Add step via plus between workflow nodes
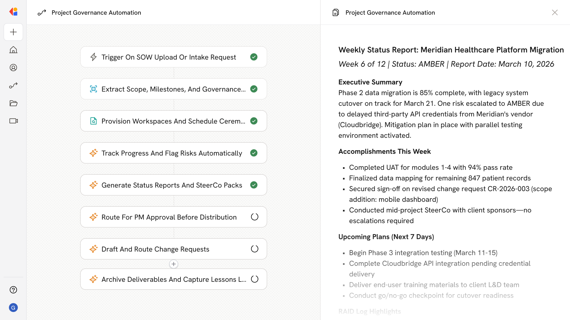 coord(174,264)
